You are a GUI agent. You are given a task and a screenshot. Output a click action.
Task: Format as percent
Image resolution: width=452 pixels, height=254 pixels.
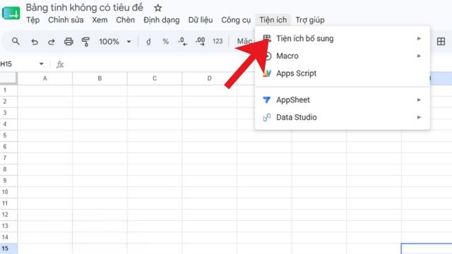pos(165,42)
